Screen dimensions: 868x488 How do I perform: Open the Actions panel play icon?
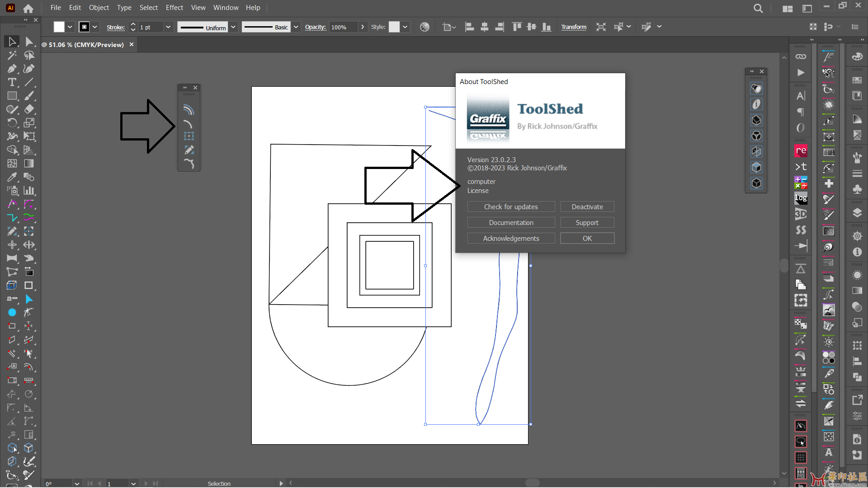801,72
